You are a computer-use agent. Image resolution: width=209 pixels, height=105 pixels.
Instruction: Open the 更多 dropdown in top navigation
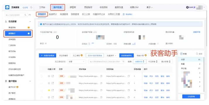149,7
